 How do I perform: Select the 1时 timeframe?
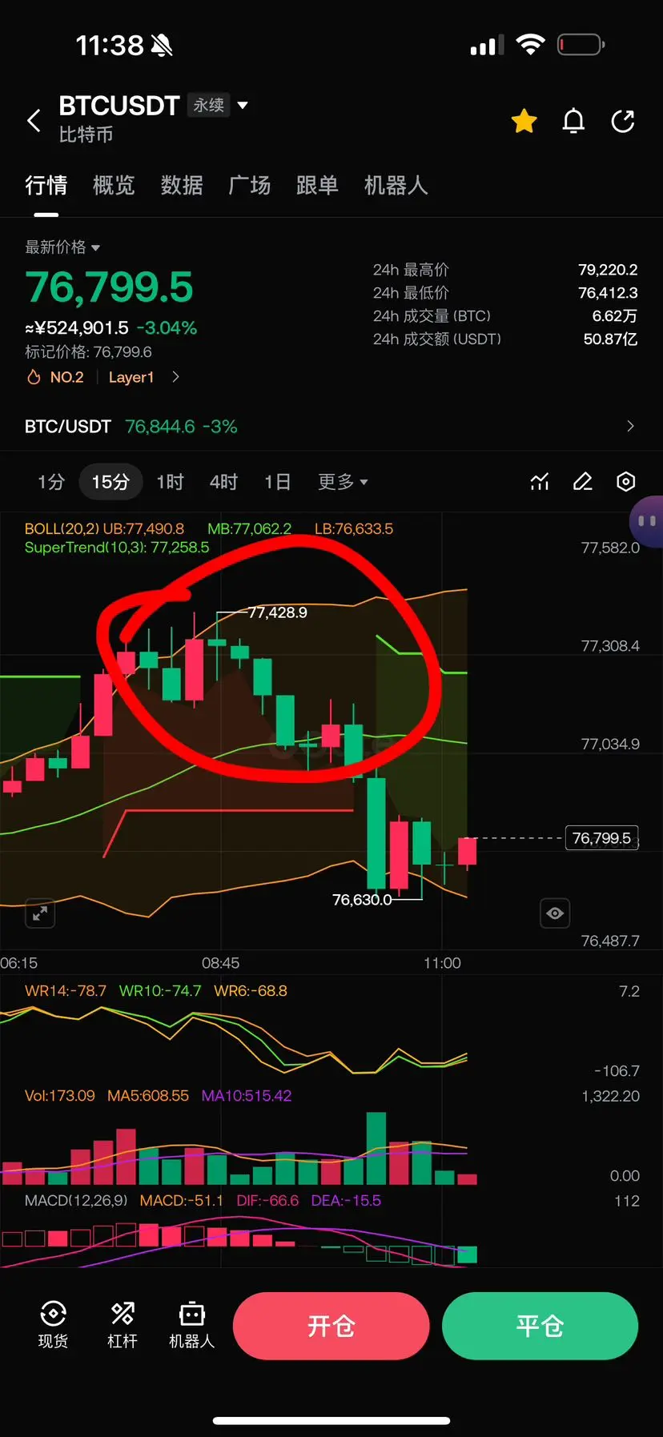[x=170, y=481]
